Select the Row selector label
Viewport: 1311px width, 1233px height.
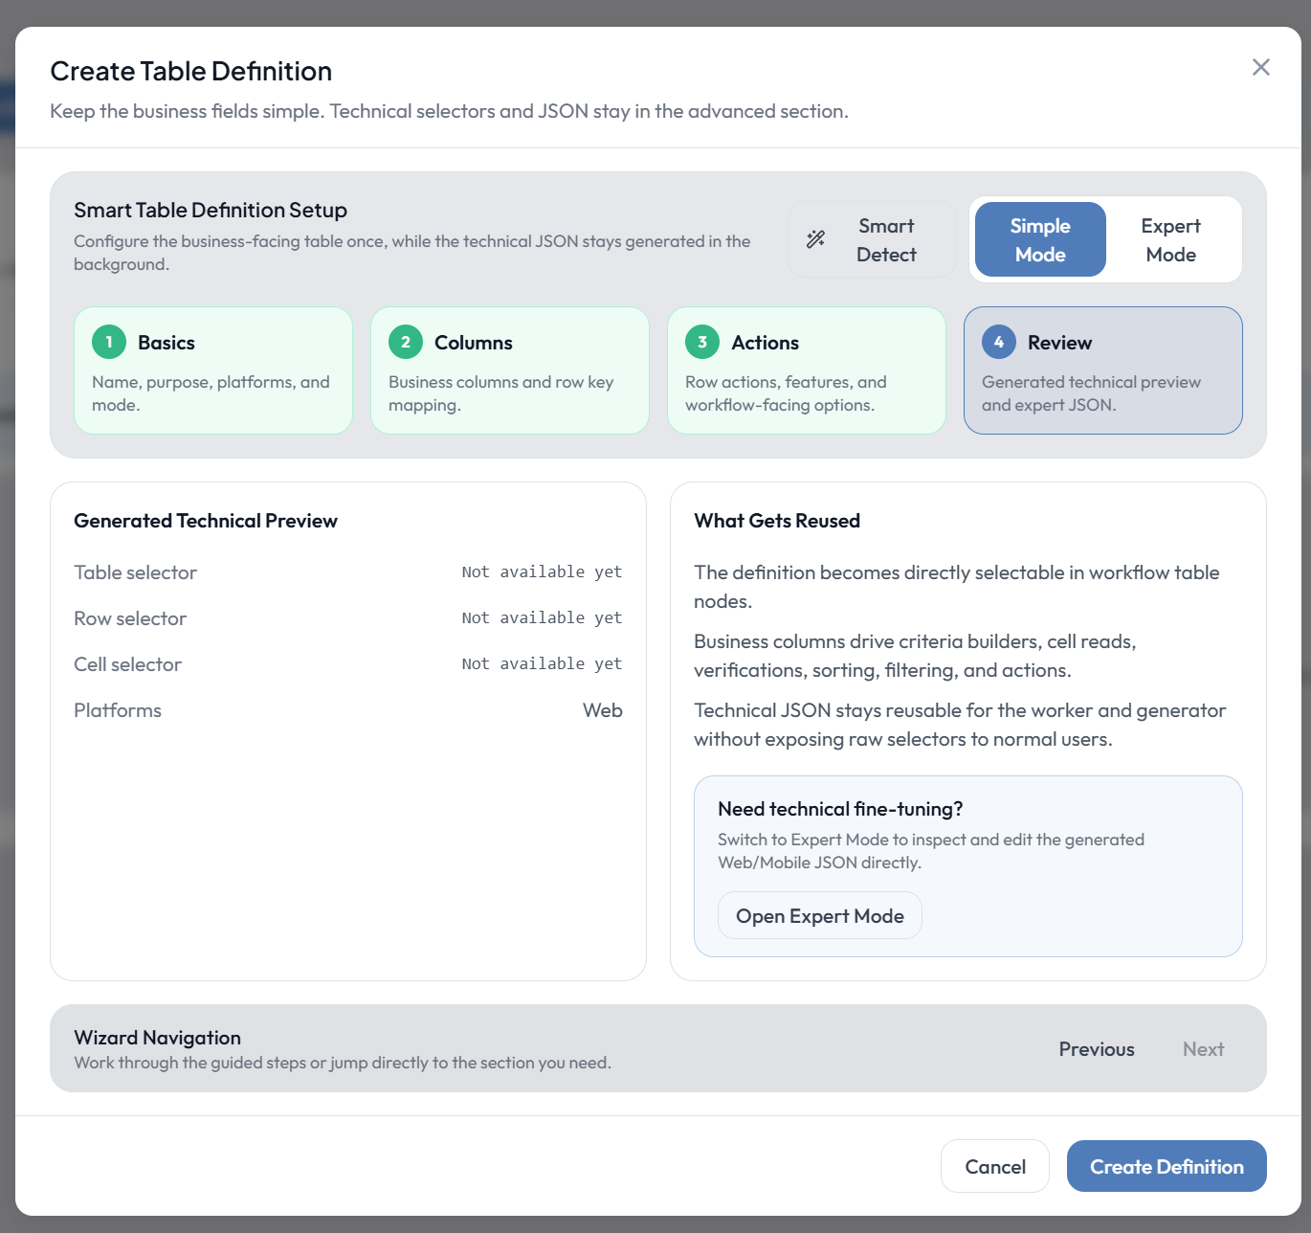[x=130, y=618]
